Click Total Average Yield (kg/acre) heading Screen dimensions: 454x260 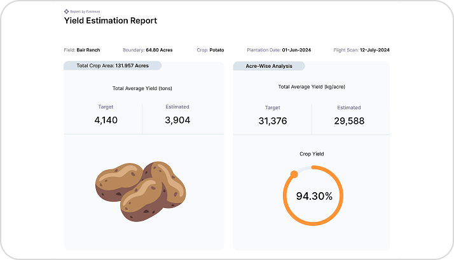(x=312, y=87)
